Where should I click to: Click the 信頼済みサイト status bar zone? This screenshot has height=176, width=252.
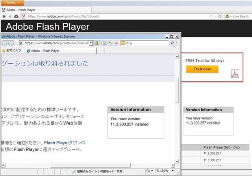(x=100, y=171)
